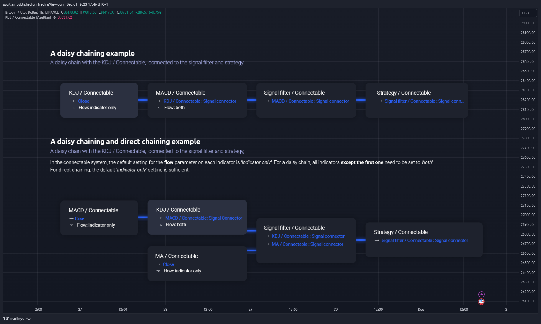Click the close price value C38731.54

125,12
